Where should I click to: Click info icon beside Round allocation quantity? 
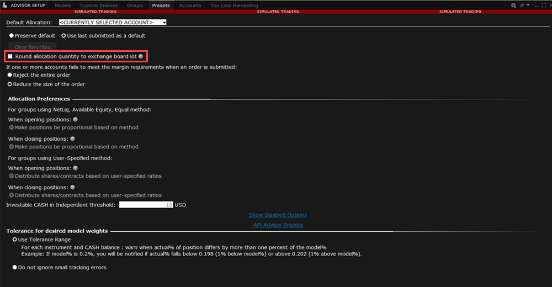point(141,56)
